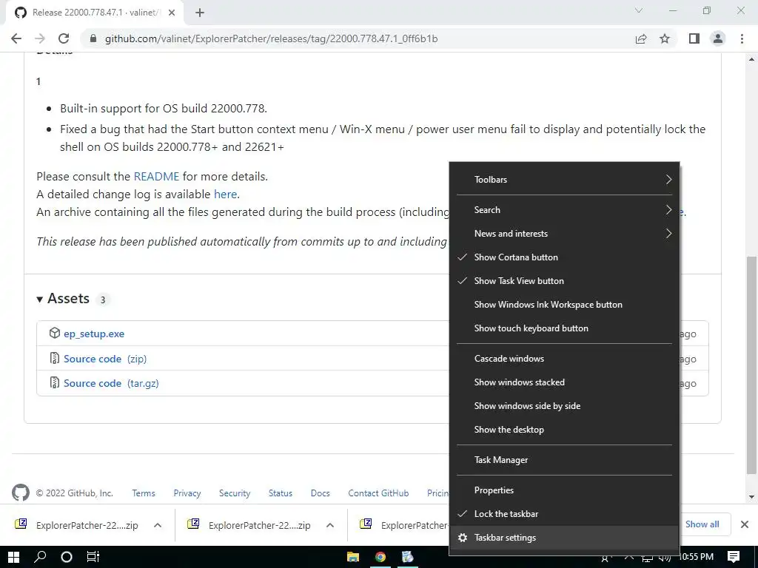
Task: Select Show the desktop
Action: click(x=564, y=430)
